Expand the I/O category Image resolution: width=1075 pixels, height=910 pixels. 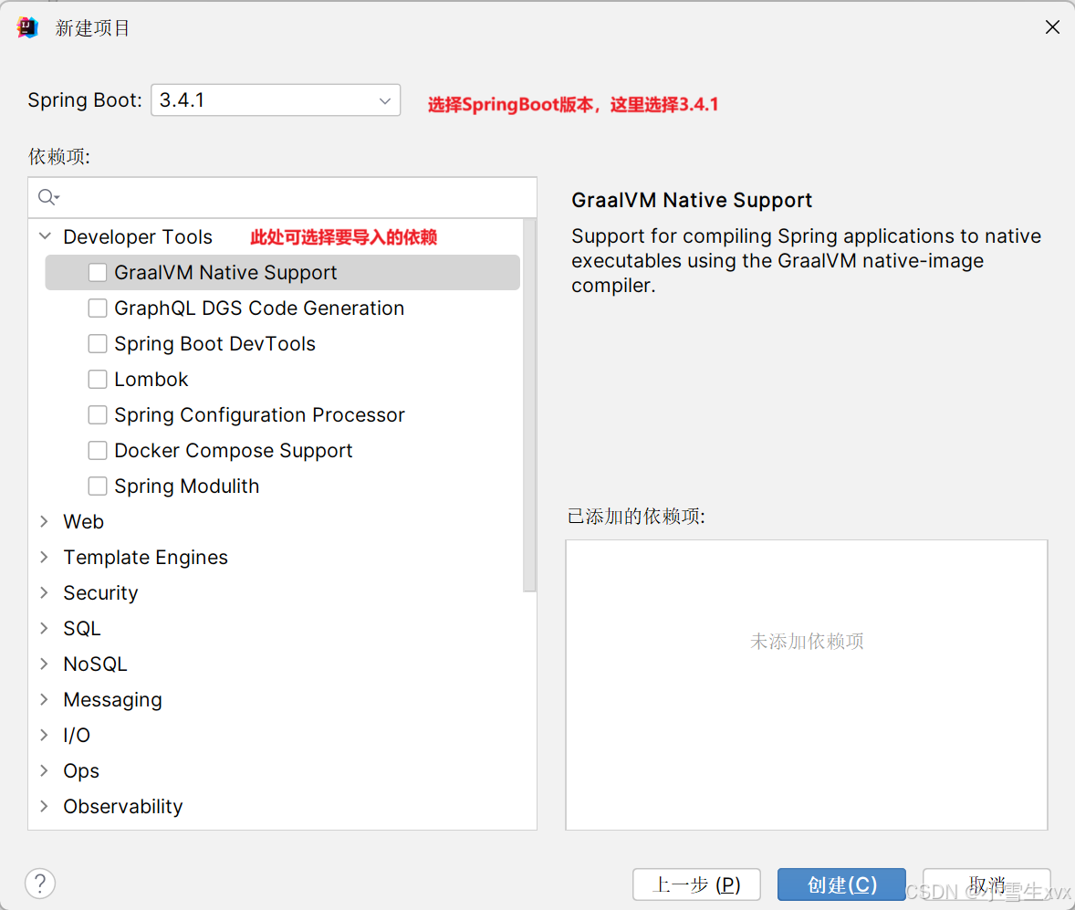pos(45,735)
